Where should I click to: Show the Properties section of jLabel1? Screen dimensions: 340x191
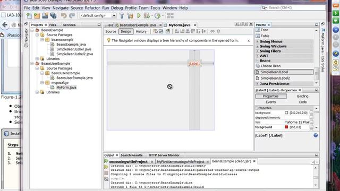tap(270, 96)
